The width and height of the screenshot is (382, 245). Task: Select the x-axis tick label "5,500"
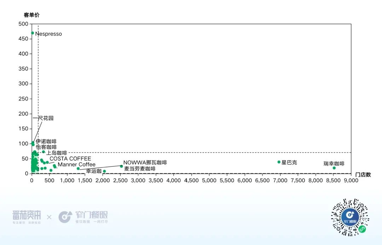coord(227,181)
